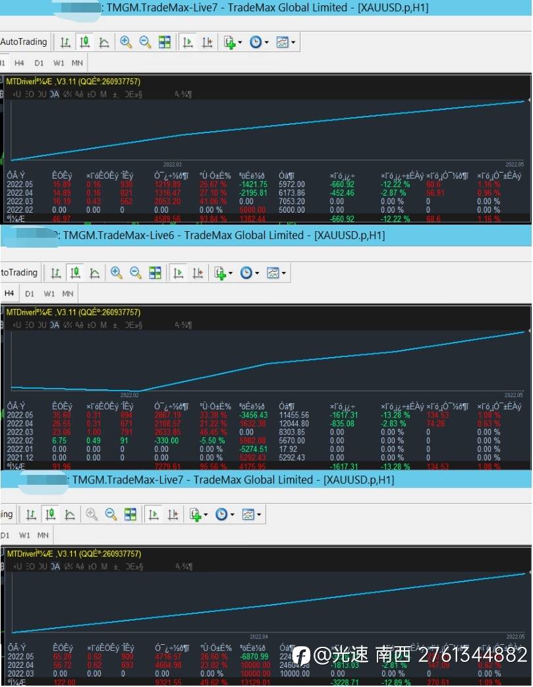Click the value 5972.00 in top table

(291, 184)
